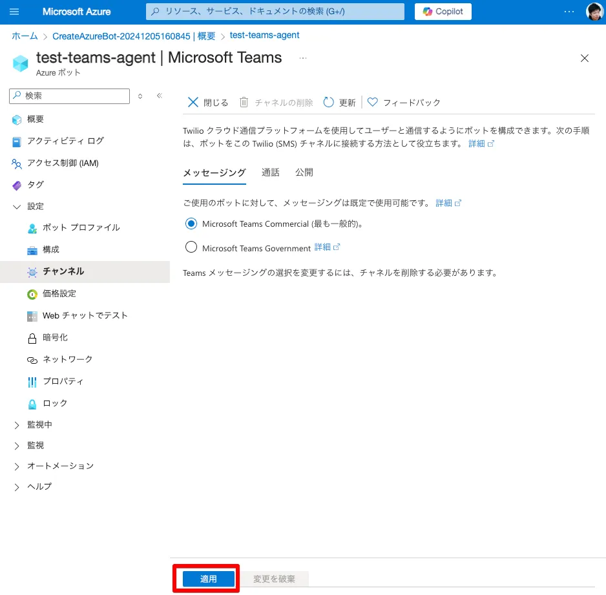Click 閉じる X icon in toolbar
Viewport: 606px width, 595px height.
click(193, 102)
